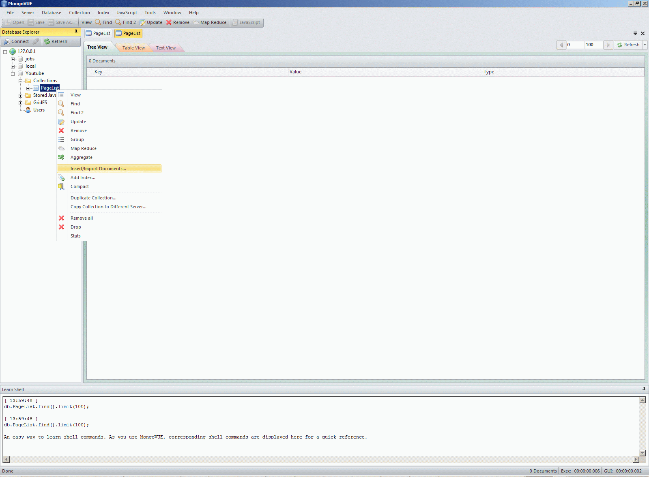Pin the Database Explorer panel
This screenshot has width=649, height=477.
[76, 32]
